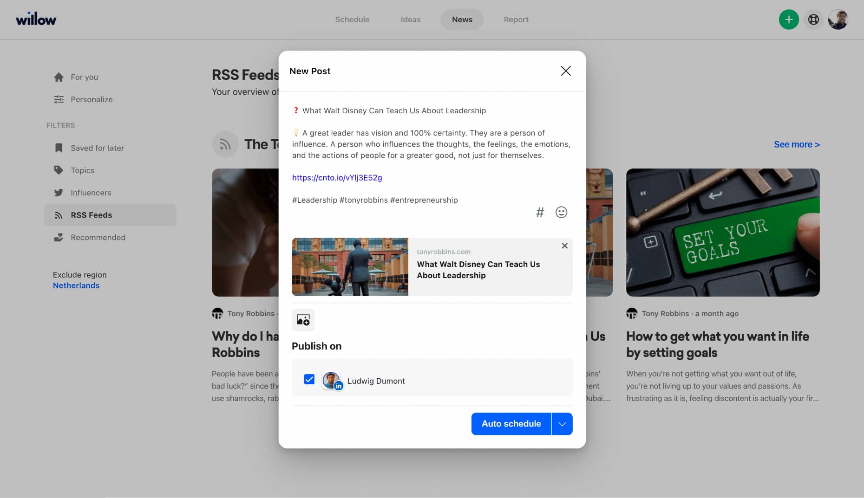Image resolution: width=864 pixels, height=498 pixels.
Task: Click the RSS Feeds page heading
Action: pyautogui.click(x=245, y=75)
